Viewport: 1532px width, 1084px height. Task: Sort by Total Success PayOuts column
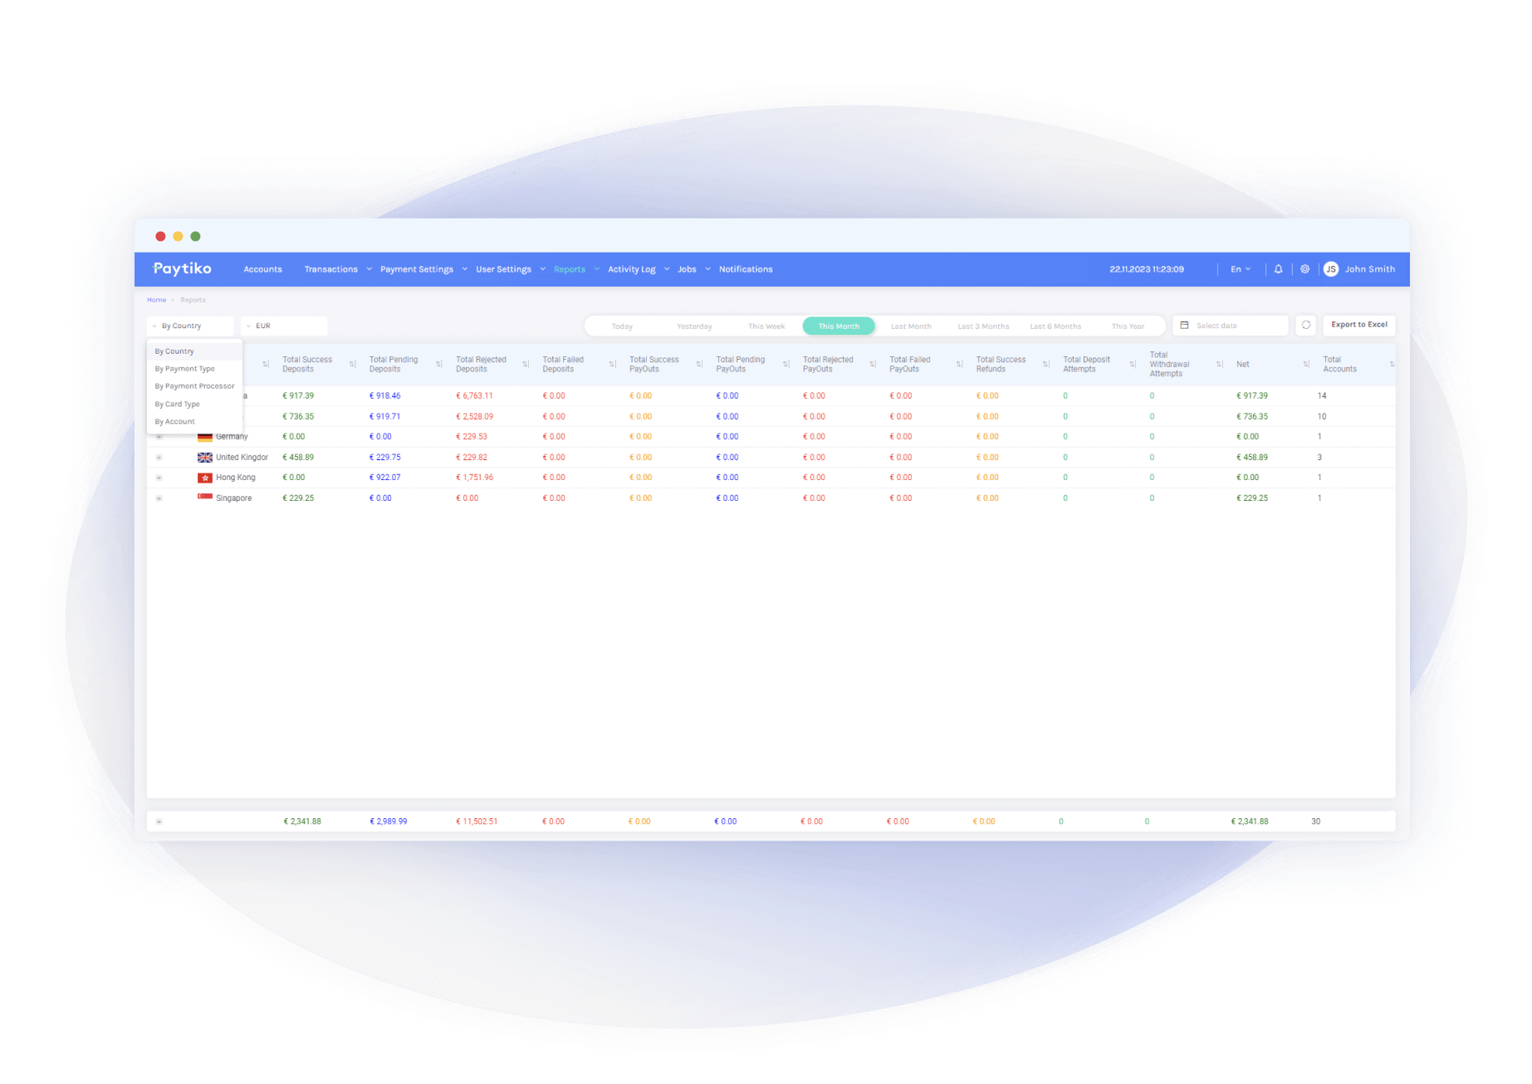click(698, 364)
